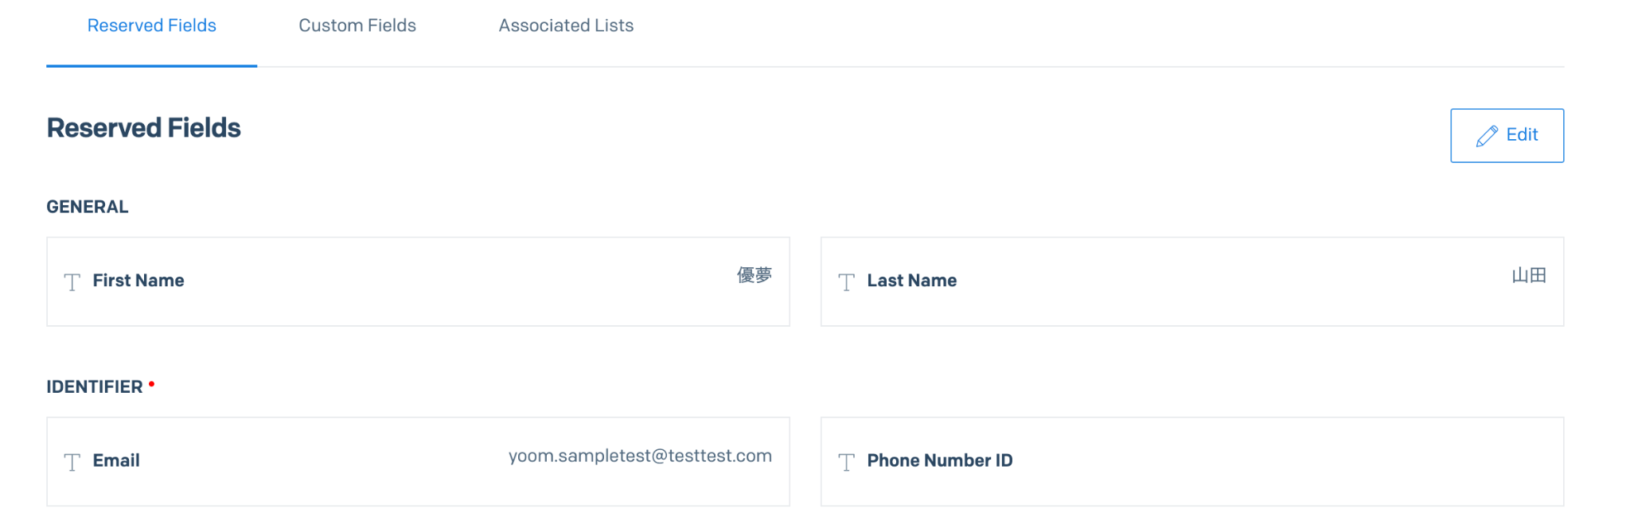Click the text-type icon beside Last Name
The height and width of the screenshot is (520, 1630).
coord(846,282)
